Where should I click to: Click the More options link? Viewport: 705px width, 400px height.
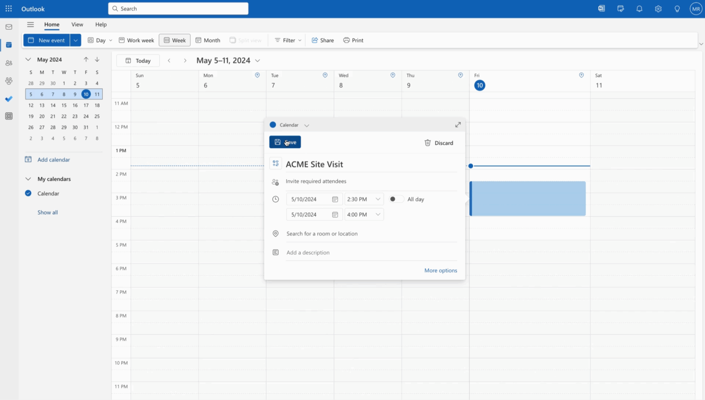(441, 270)
